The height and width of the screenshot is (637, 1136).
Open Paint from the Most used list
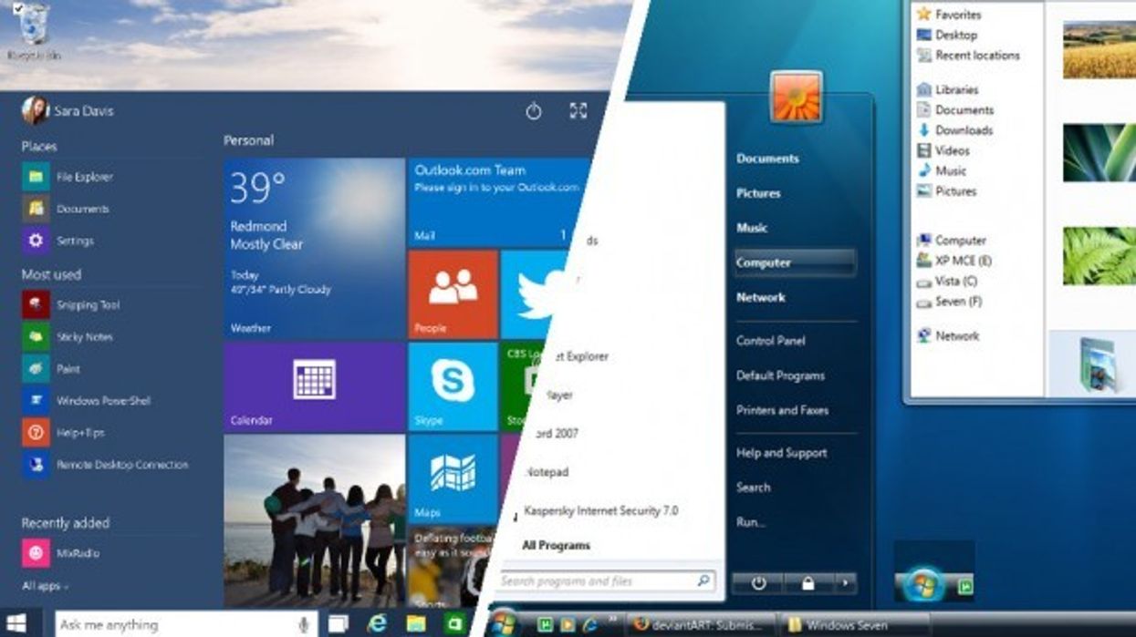68,369
